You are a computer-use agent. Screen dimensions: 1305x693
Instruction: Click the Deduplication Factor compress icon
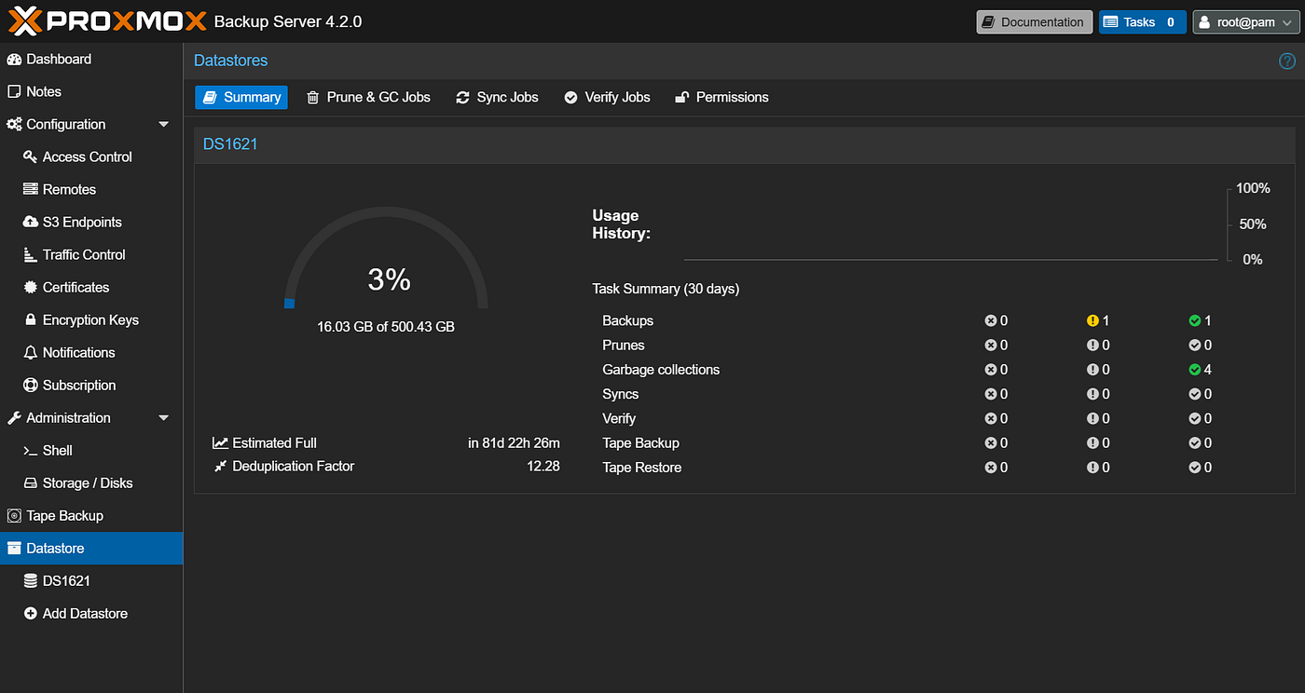coord(220,467)
